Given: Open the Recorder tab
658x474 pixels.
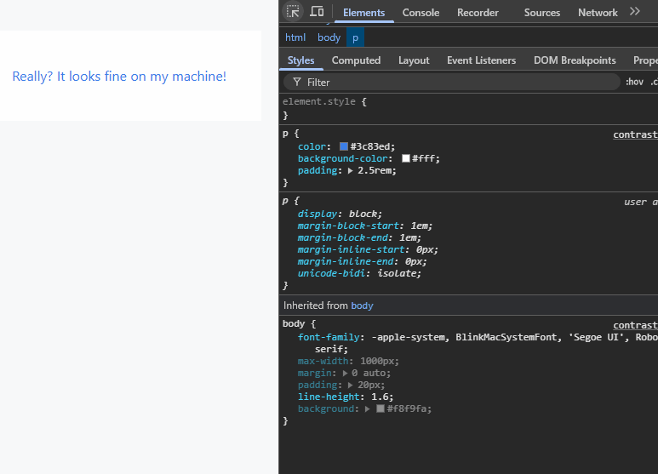Looking at the screenshot, I should (x=478, y=13).
